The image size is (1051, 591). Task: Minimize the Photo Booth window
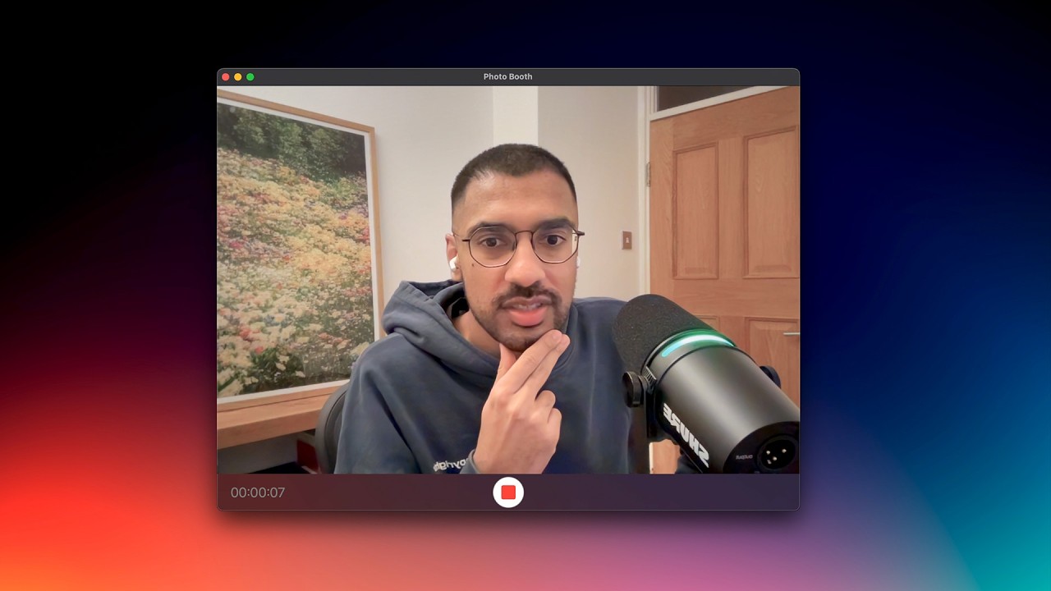pyautogui.click(x=238, y=77)
